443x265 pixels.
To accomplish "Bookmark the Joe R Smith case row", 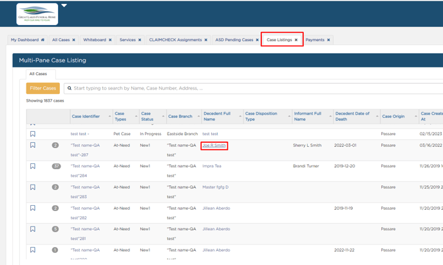I will 33,145.
